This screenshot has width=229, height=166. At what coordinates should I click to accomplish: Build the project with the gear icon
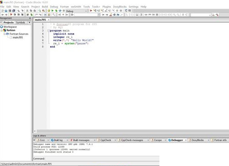[49, 11]
